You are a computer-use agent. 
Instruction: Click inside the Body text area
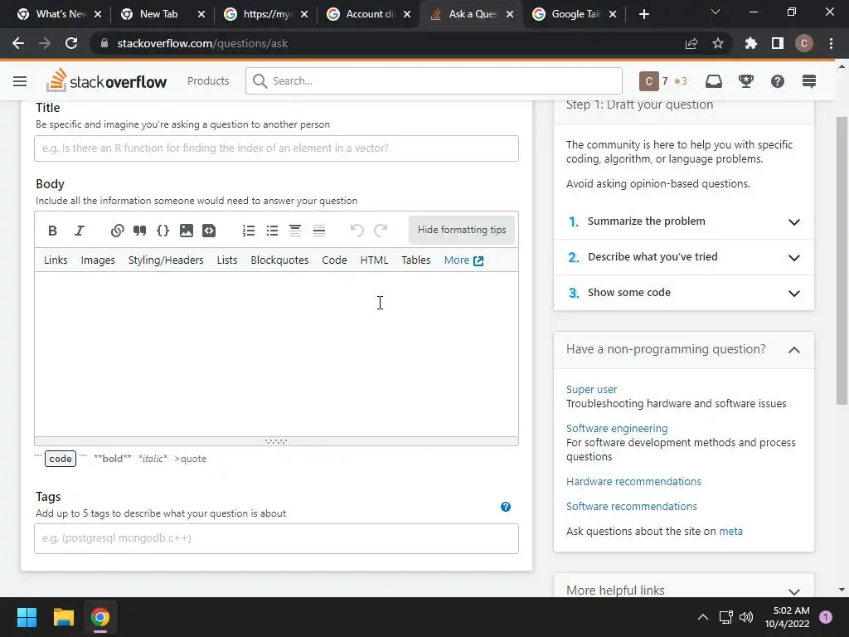coord(276,354)
